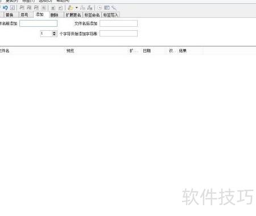The height and width of the screenshot is (216, 256).
Task: Focus the 文件名前添加 text field
Action: point(38,23)
